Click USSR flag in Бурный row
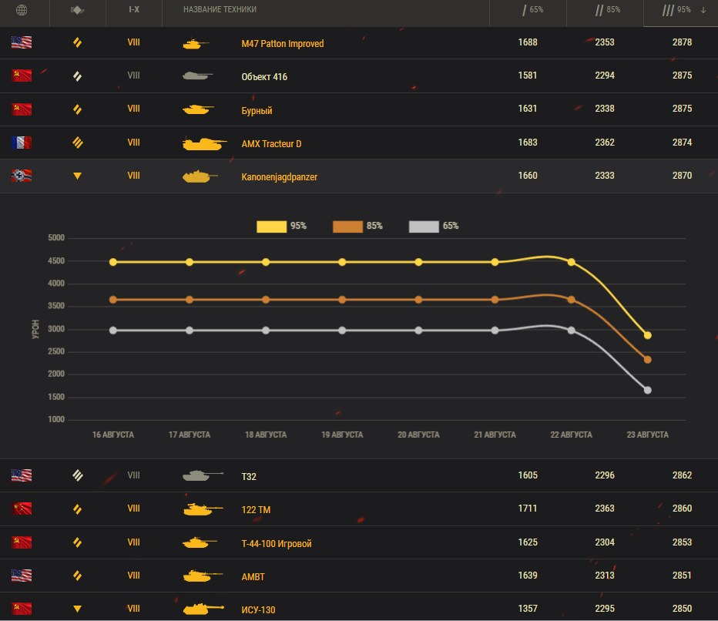 [x=22, y=109]
